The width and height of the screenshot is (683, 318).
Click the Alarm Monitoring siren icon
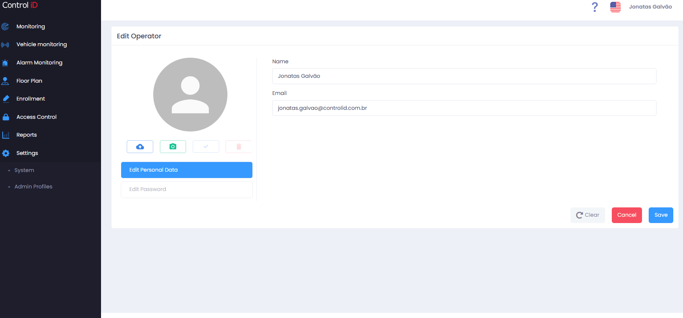pos(5,63)
